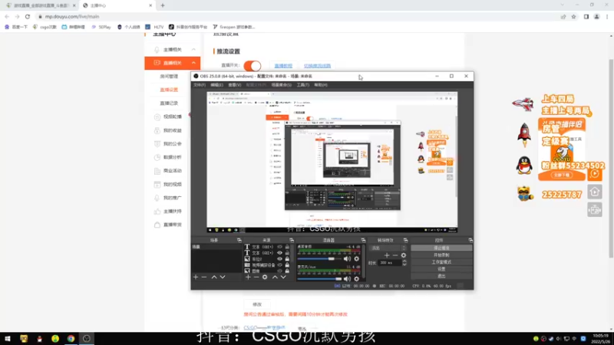614x345 pixels.
Task: Reload the Douyu page in Chrome
Action: point(28,16)
